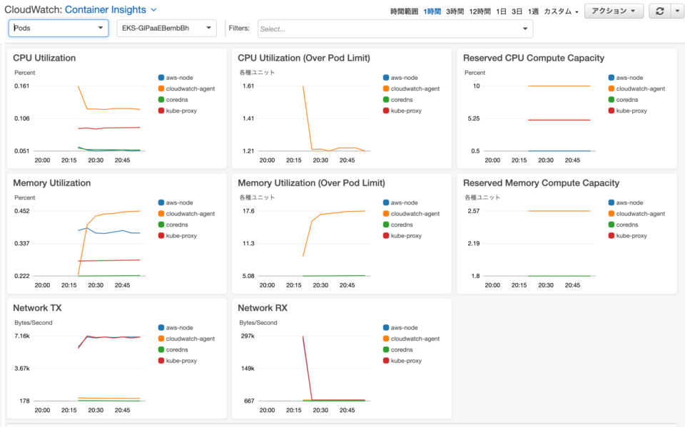Toggle kube-proxy in CPU Over Pod Limit legend
The image size is (685, 427).
[402, 110]
